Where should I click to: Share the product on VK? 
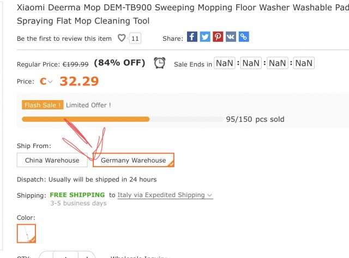coord(231,36)
